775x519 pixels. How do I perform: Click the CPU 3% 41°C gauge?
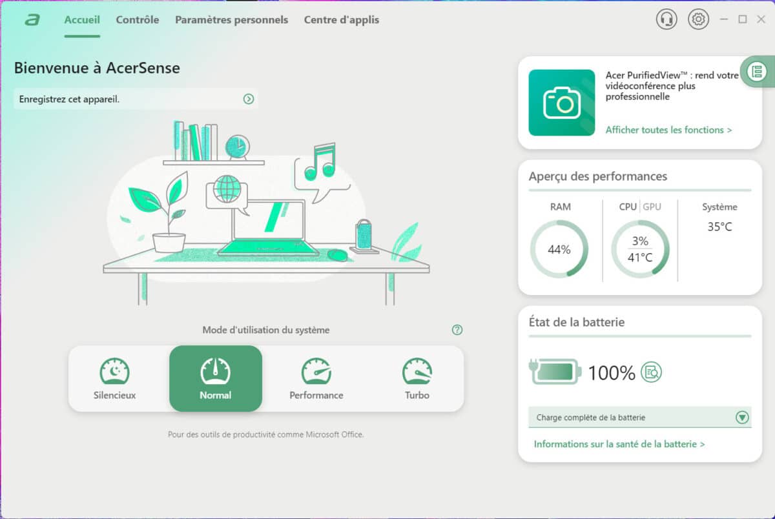[x=640, y=249]
